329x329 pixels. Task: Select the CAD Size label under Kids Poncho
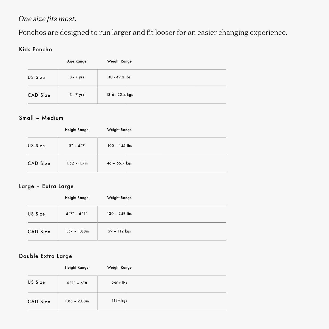click(x=39, y=95)
